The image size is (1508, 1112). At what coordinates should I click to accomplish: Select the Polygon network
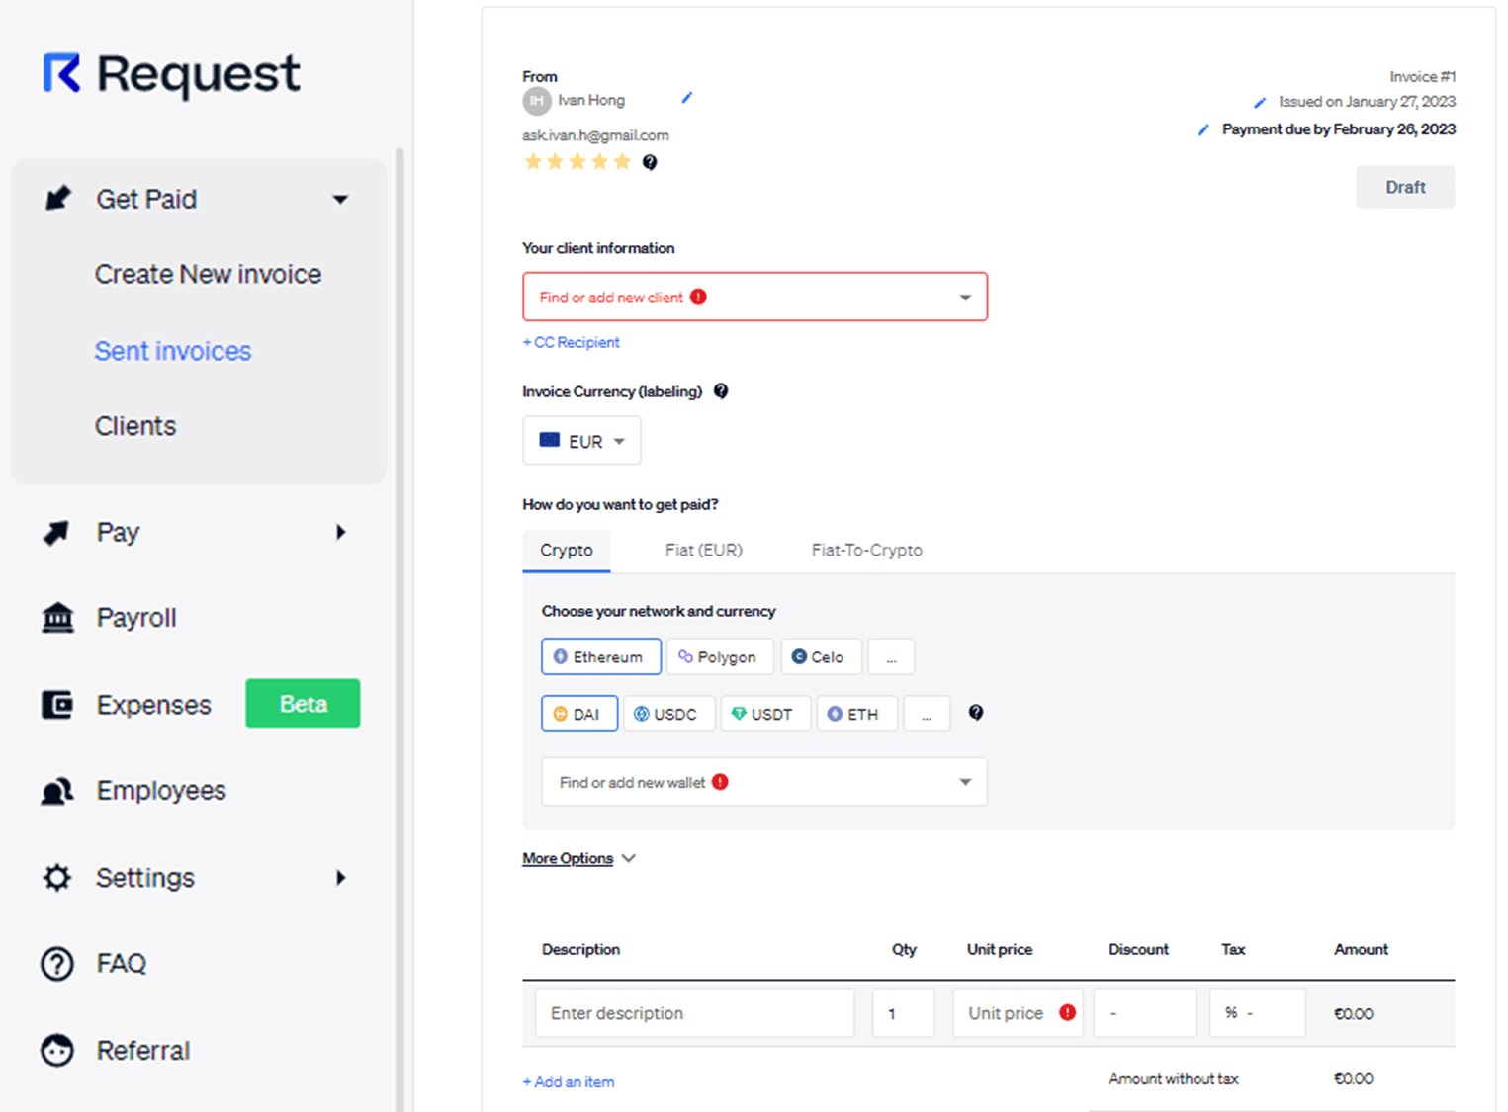(721, 656)
